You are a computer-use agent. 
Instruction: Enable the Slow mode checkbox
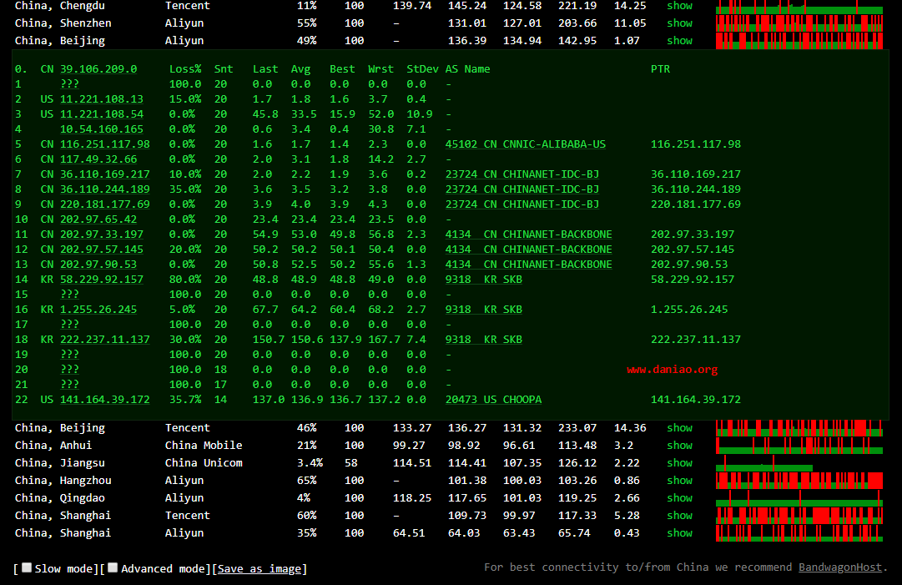(x=27, y=568)
